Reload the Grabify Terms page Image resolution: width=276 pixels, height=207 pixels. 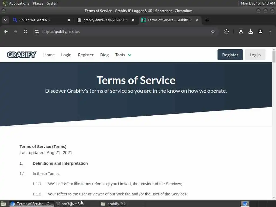coord(25,32)
